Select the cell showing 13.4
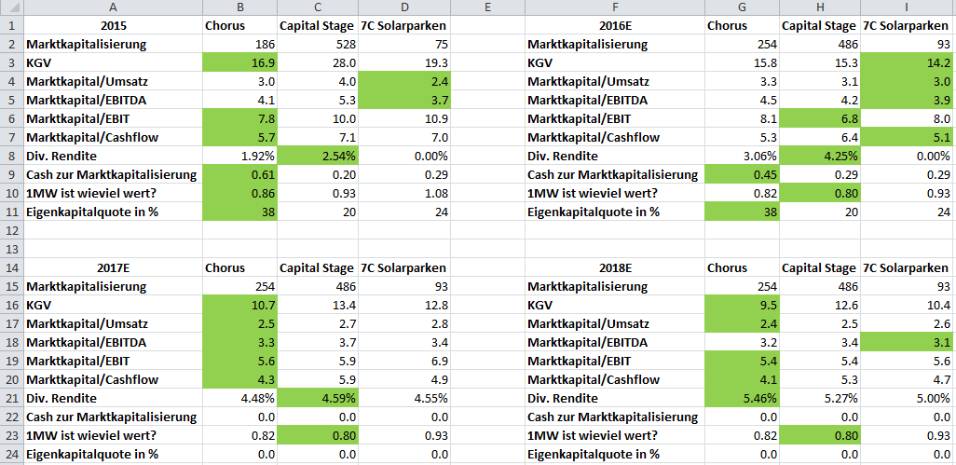This screenshot has height=465, width=956. (x=318, y=306)
